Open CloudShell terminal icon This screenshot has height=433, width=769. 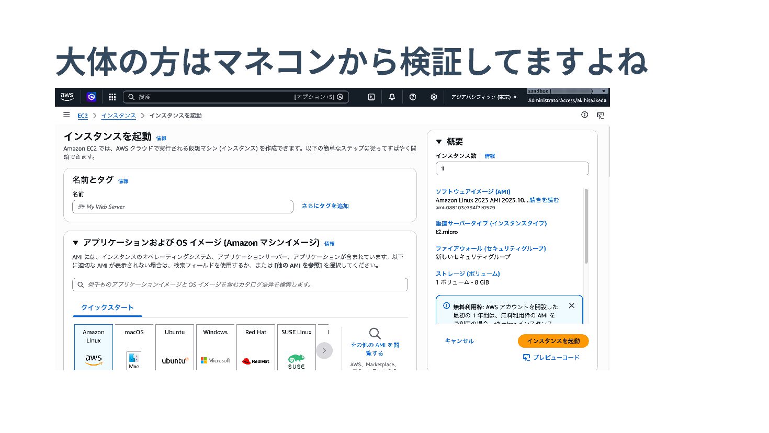(371, 97)
